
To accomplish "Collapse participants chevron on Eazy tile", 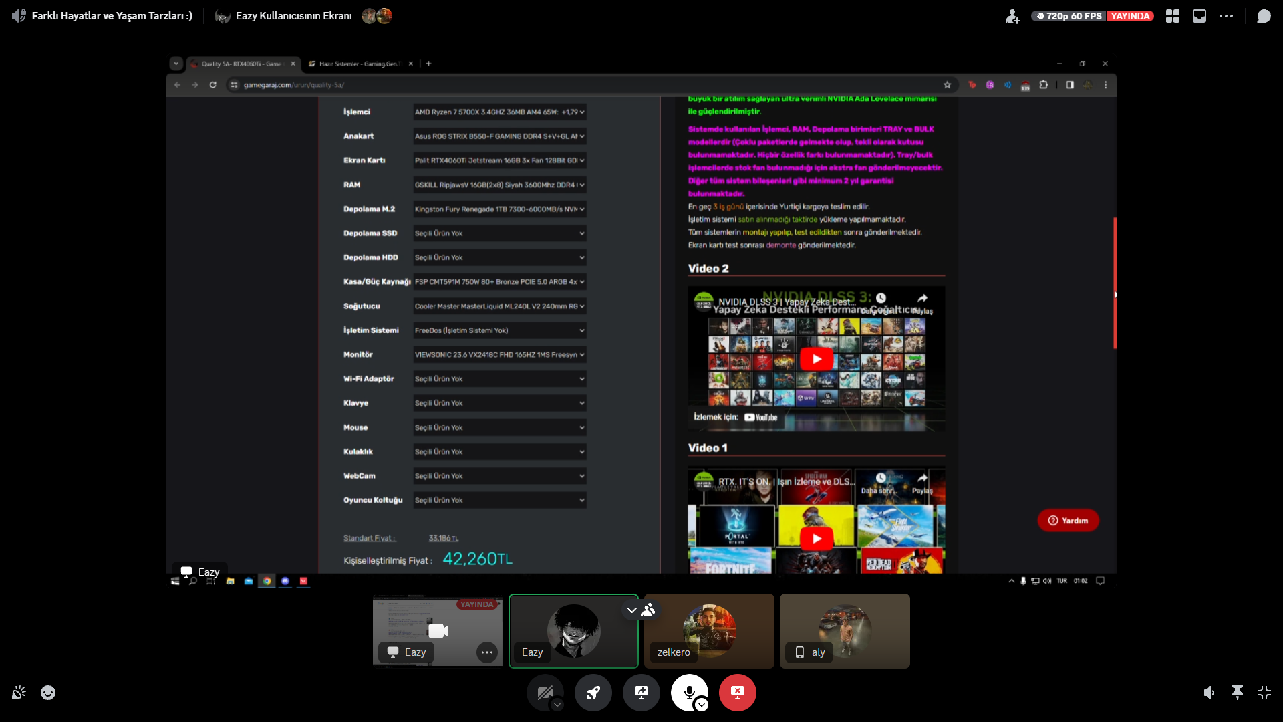I will pyautogui.click(x=631, y=610).
